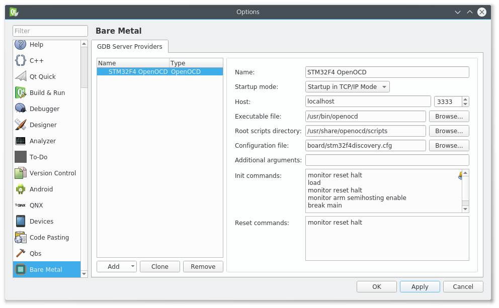Screen dimensions: 499x308
Task: Click Init commands scroll up arrow
Action: tap(465, 173)
